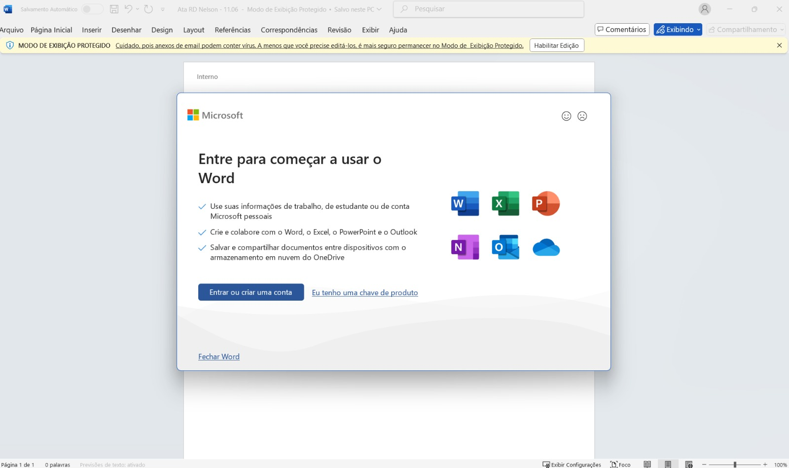The height and width of the screenshot is (468, 789).
Task: Send positive feedback with the smiley face
Action: tap(566, 116)
